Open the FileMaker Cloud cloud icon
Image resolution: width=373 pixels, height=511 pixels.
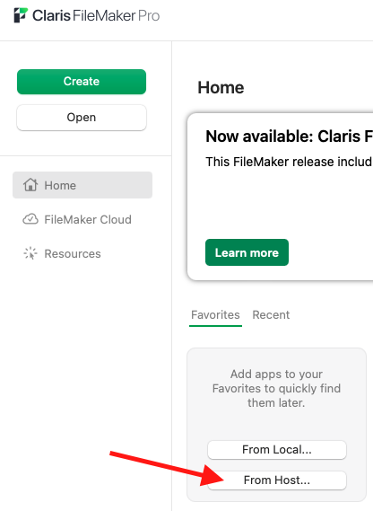[x=30, y=219]
